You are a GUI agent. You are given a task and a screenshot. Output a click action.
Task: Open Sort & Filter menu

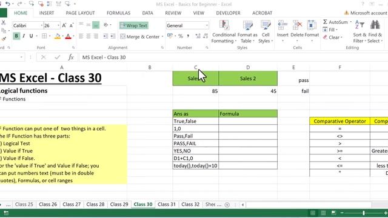click(x=360, y=31)
